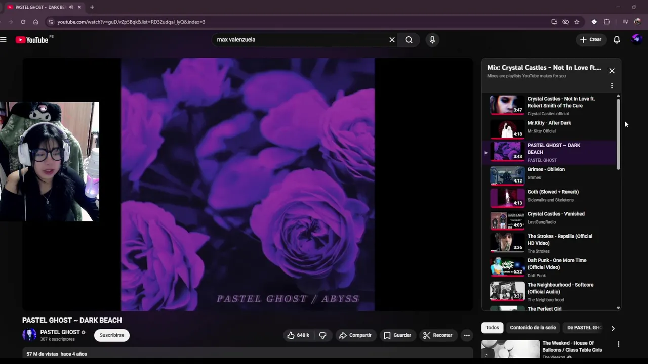Reload the page in browser
The height and width of the screenshot is (364, 648).
click(x=23, y=22)
